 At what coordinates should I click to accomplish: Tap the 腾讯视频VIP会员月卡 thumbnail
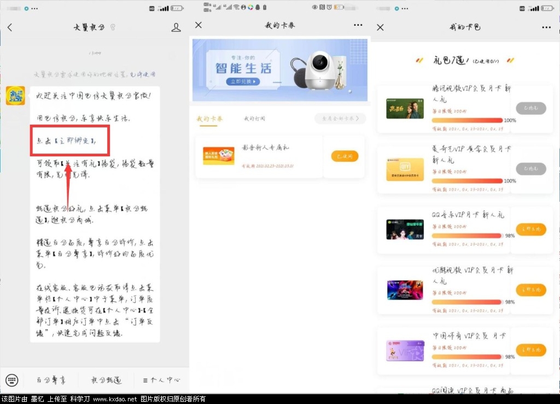coord(405,108)
